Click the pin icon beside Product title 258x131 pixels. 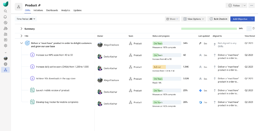[39, 5]
